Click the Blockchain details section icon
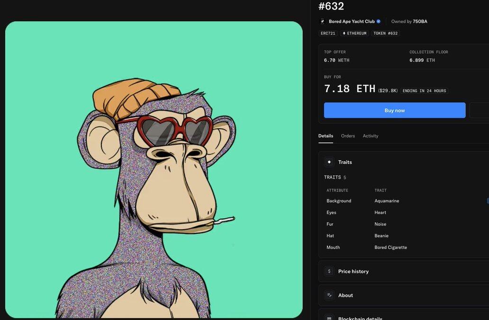 [329, 318]
